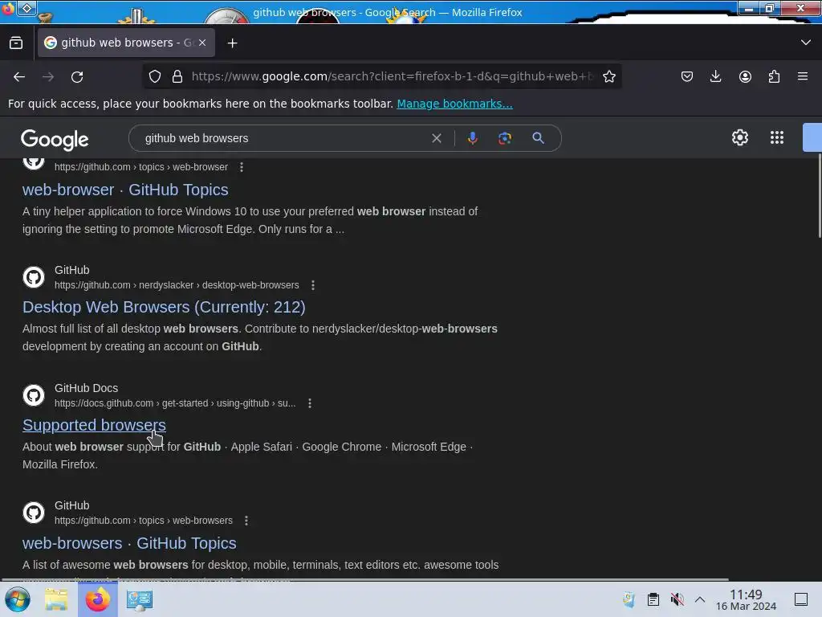Go to the Google home logo
The image size is (822, 617).
click(x=55, y=140)
